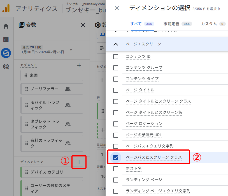Click the + button to add a dimension

pos(79,162)
